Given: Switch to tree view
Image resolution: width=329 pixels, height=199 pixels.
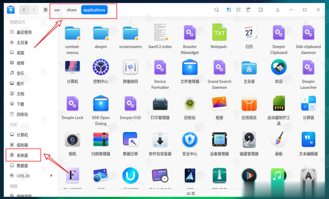Looking at the screenshot, I should pos(248,10).
